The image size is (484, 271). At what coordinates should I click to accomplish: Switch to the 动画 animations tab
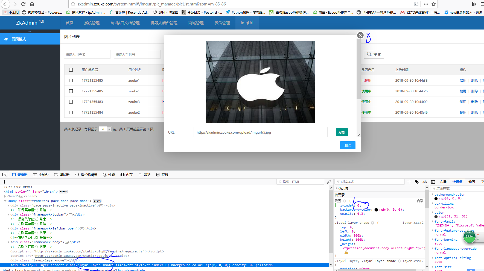(x=472, y=182)
